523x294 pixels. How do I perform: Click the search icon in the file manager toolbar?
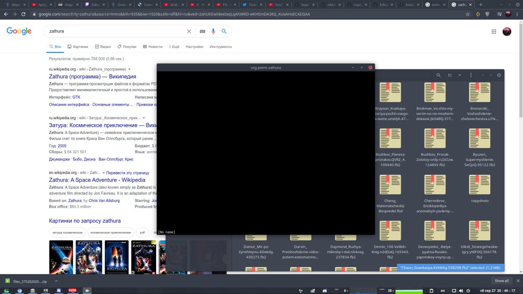[438, 75]
